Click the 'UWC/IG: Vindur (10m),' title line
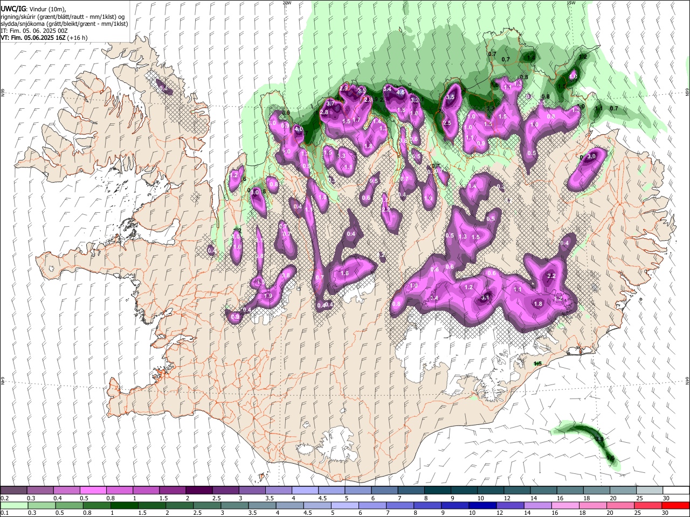The image size is (690, 517). (x=33, y=9)
